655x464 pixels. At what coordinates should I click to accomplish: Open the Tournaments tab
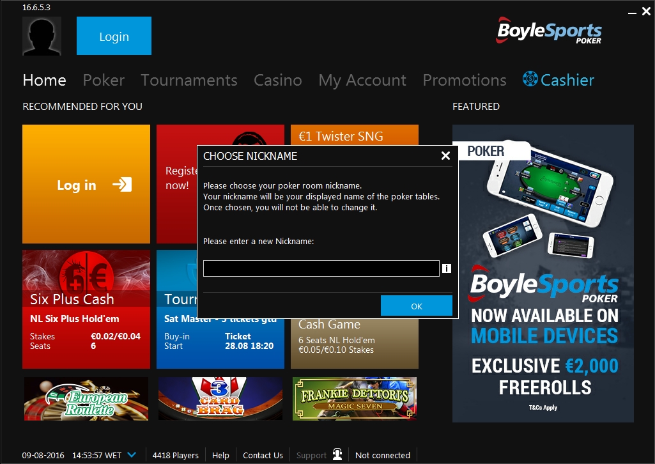189,80
